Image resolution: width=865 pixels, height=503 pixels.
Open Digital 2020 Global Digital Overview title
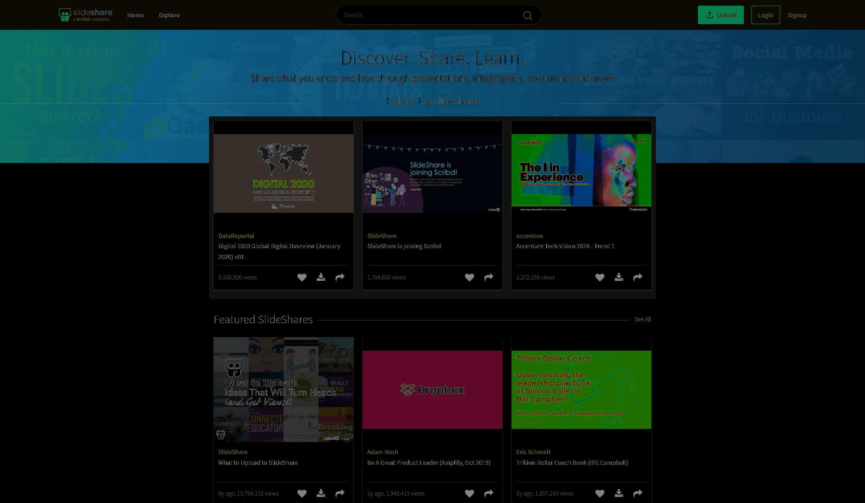(279, 251)
